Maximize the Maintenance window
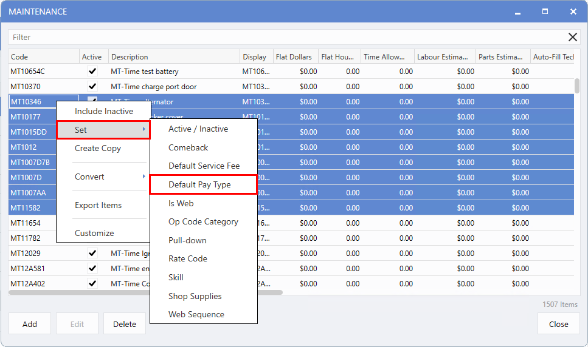The width and height of the screenshot is (588, 347). 545,12
